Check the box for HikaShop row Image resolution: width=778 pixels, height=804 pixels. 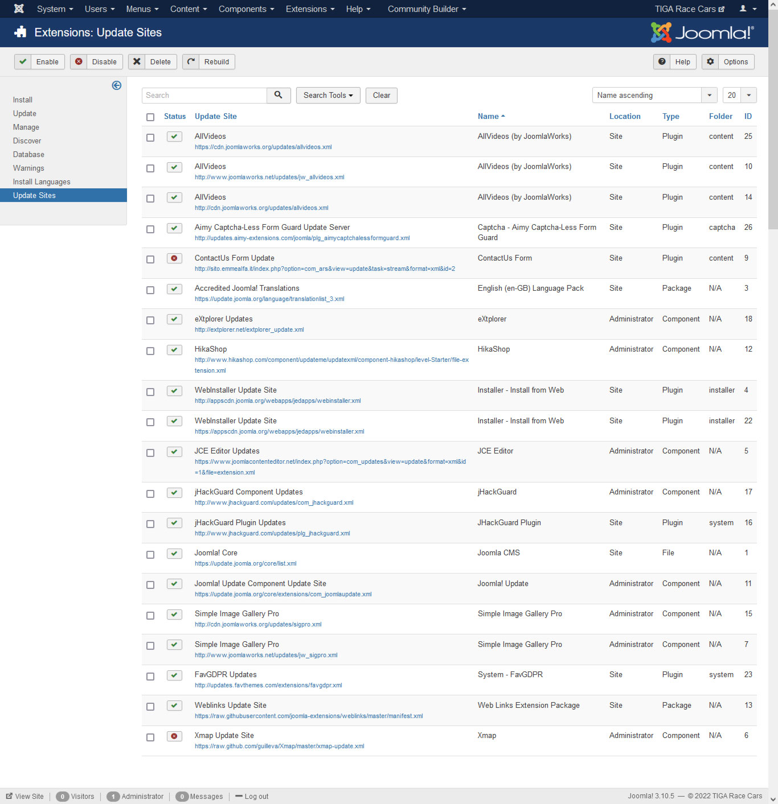pyautogui.click(x=150, y=351)
